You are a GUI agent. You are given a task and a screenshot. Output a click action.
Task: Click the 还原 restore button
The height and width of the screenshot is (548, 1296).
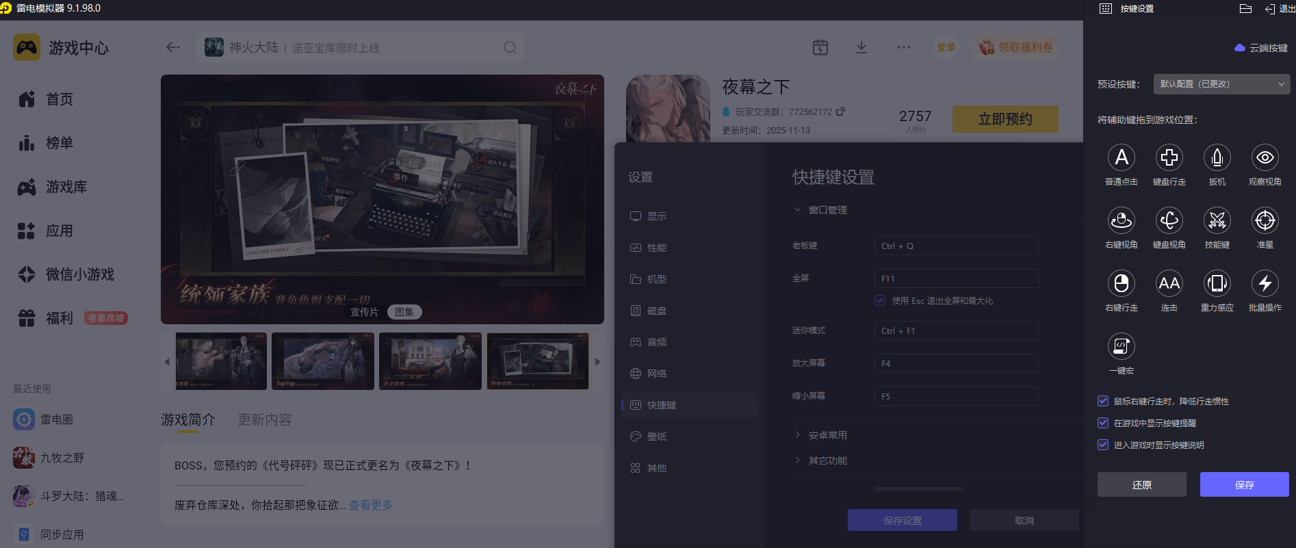coord(1141,484)
